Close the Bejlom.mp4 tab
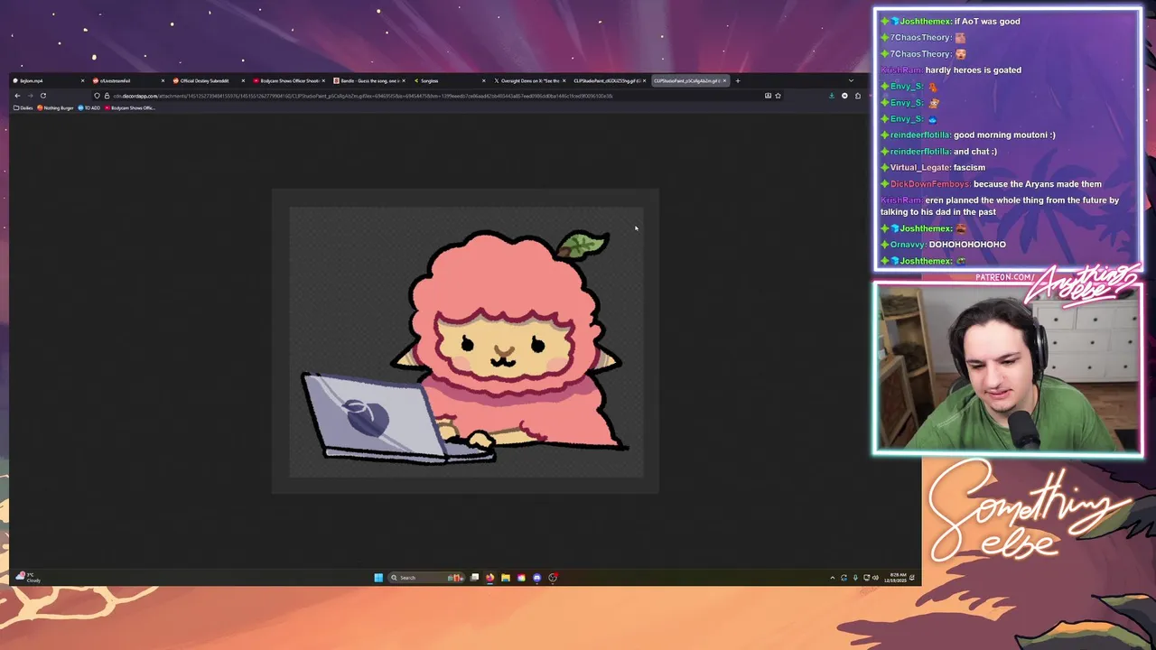This screenshot has width=1156, height=650. pos(82,80)
